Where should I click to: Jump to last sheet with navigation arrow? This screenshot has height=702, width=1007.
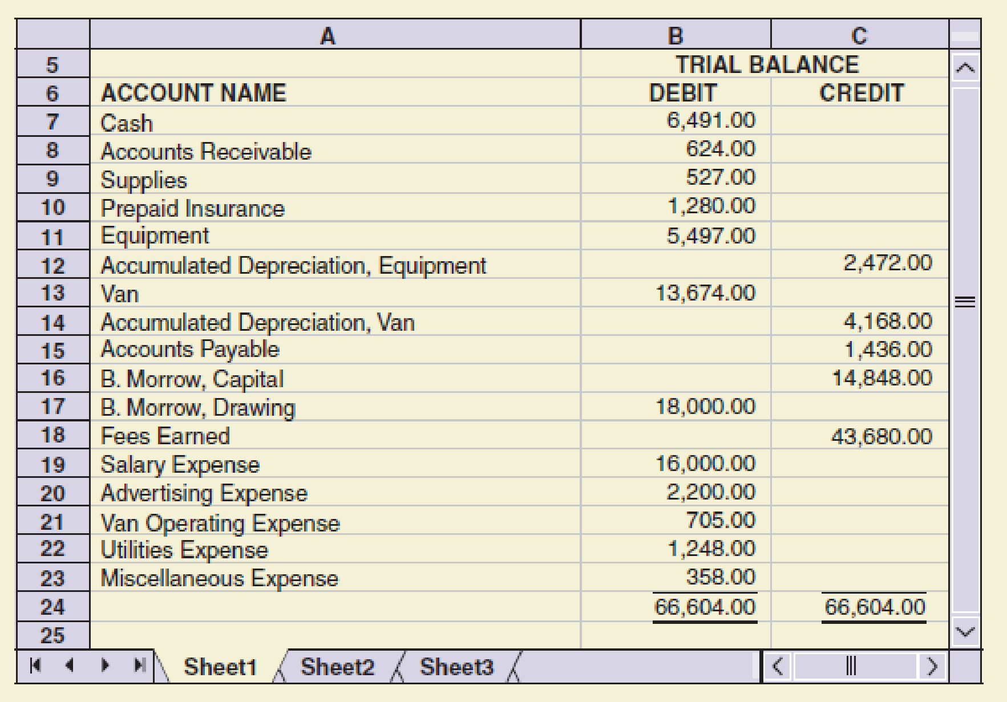[x=139, y=666]
